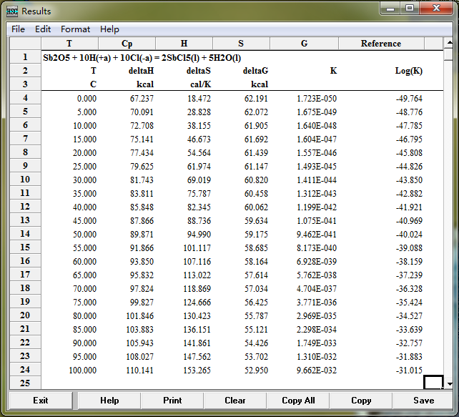Select row header 25
Viewport: 459px width, 417px height.
click(x=25, y=383)
